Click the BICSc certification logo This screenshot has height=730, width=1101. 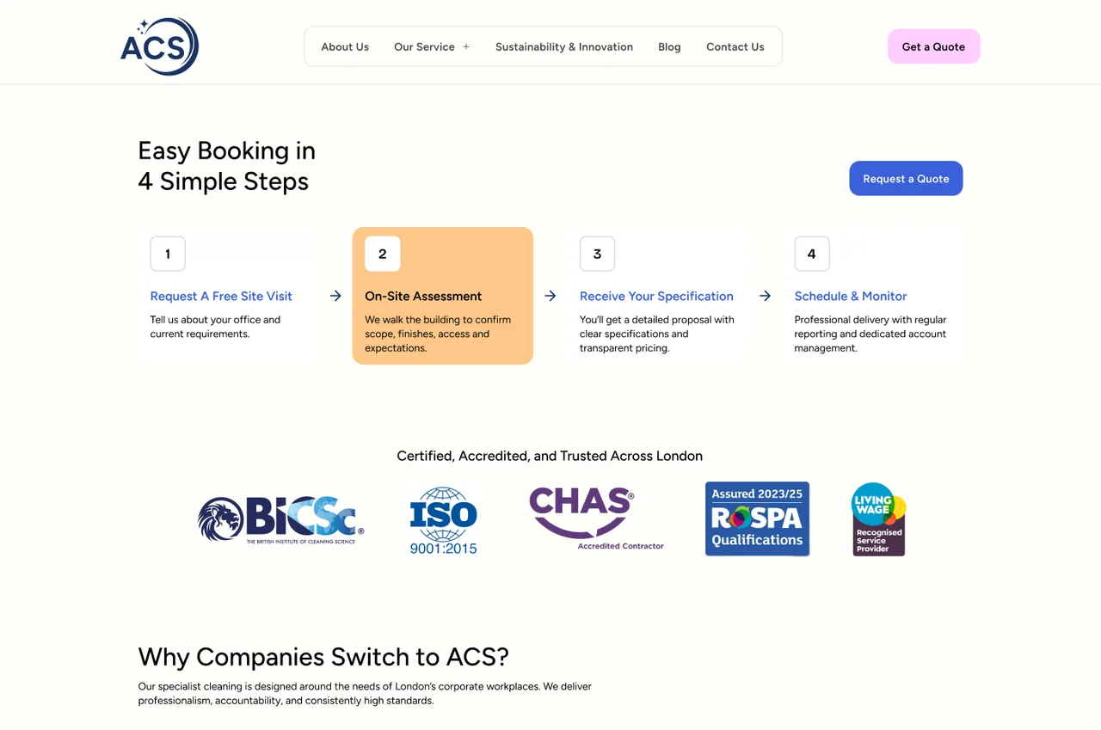tap(281, 519)
